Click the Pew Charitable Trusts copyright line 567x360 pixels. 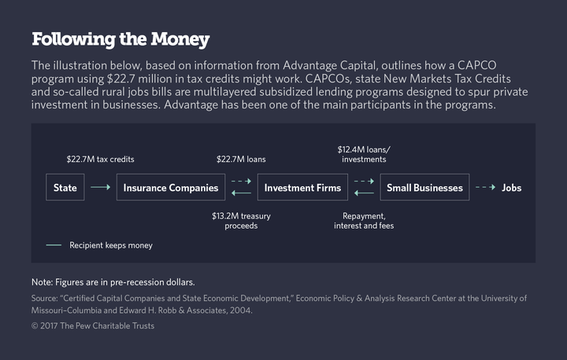[x=93, y=325]
